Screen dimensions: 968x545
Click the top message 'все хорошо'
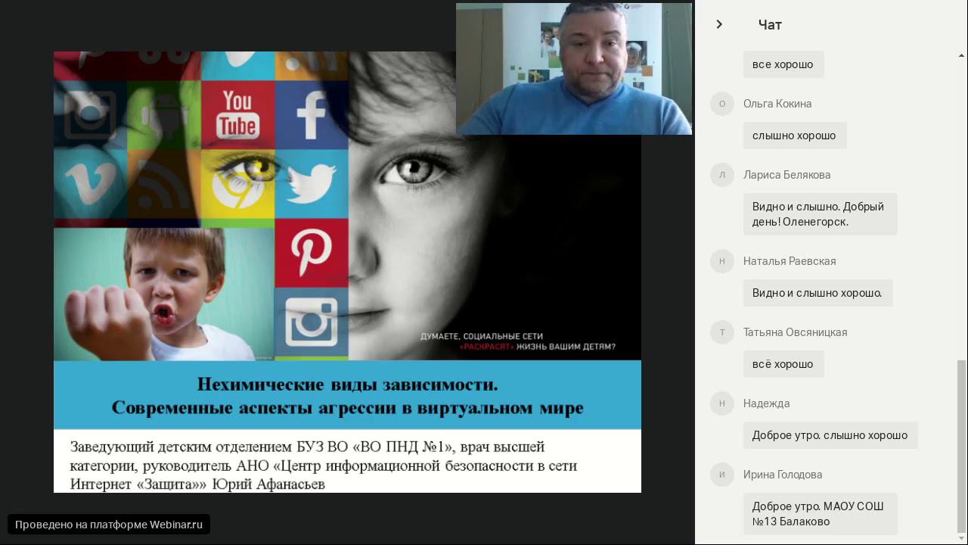coord(783,64)
